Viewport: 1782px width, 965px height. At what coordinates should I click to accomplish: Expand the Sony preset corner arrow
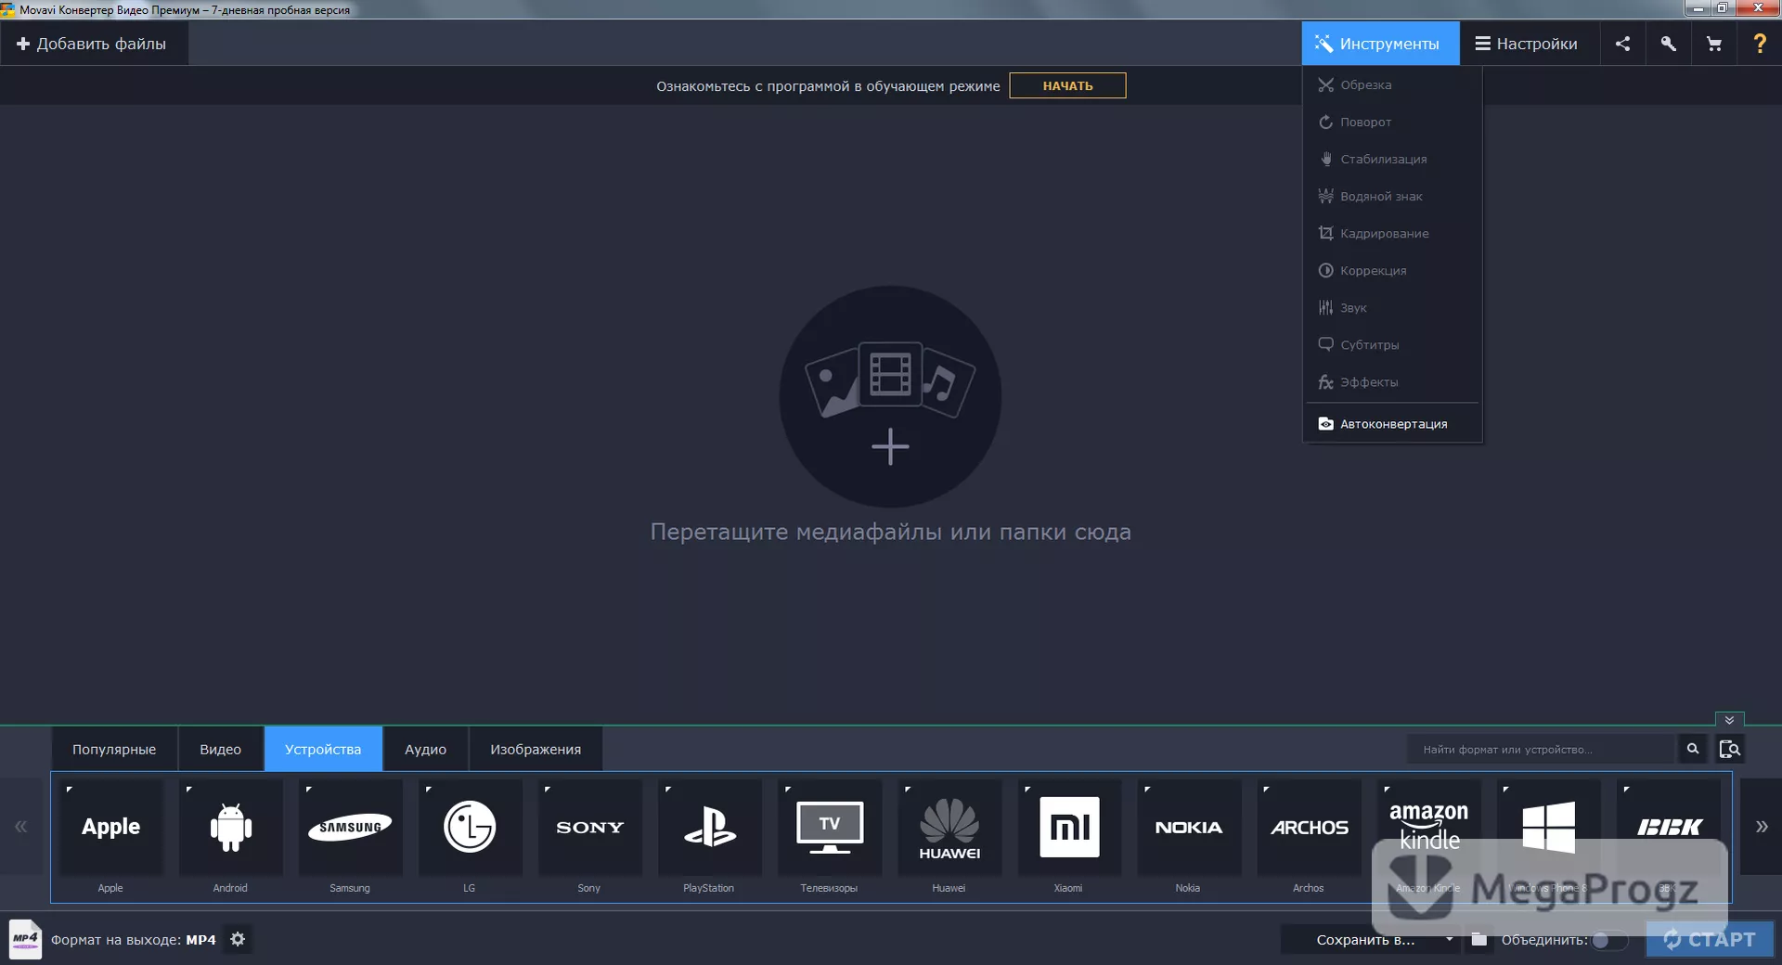coord(549,790)
